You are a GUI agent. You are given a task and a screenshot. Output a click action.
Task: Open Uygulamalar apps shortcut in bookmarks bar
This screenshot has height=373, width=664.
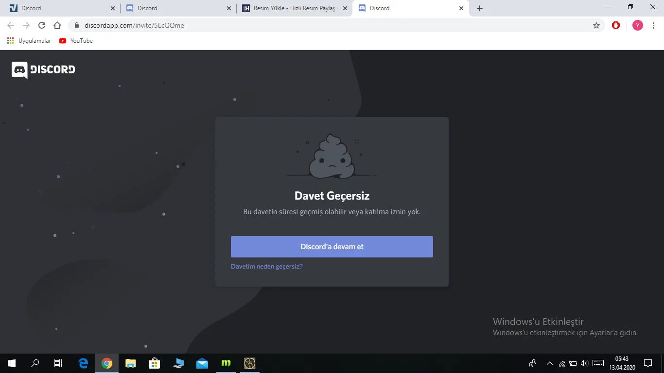[x=29, y=41]
